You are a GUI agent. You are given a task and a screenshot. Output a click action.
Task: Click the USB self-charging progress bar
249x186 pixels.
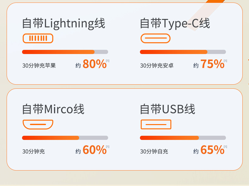coord(183,138)
